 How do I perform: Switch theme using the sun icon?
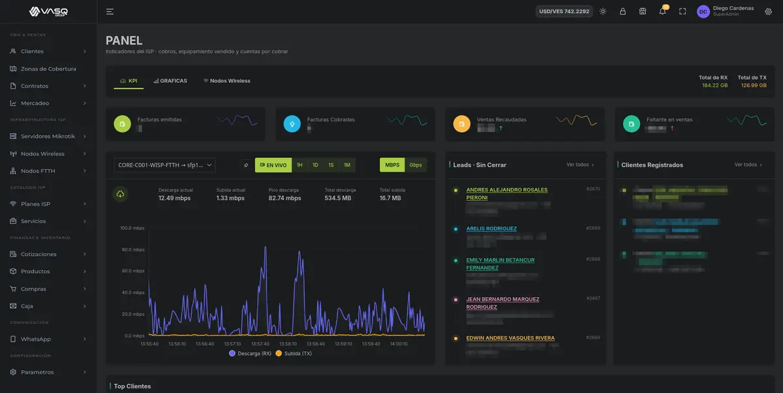coord(602,11)
